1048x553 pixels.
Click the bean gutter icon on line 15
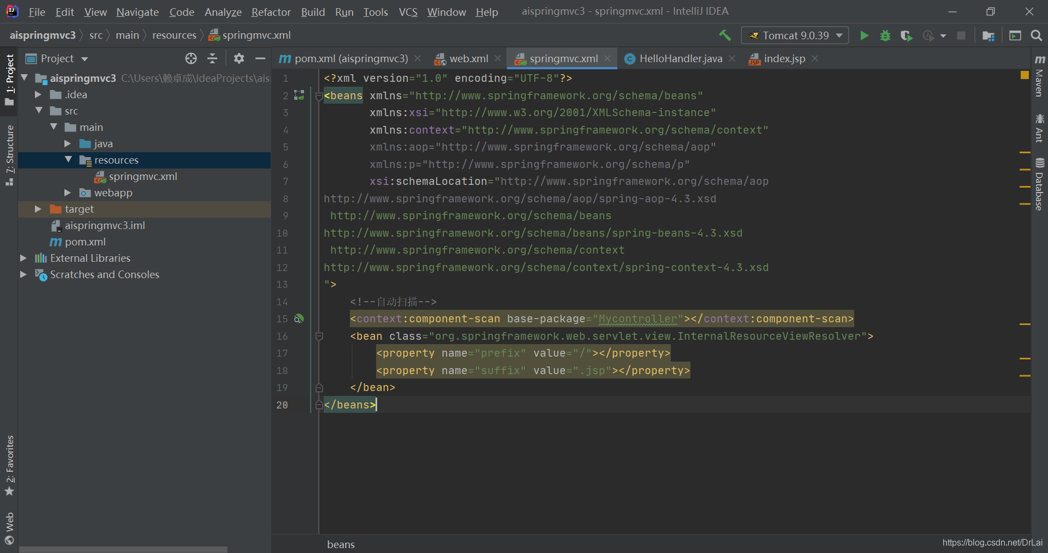299,318
